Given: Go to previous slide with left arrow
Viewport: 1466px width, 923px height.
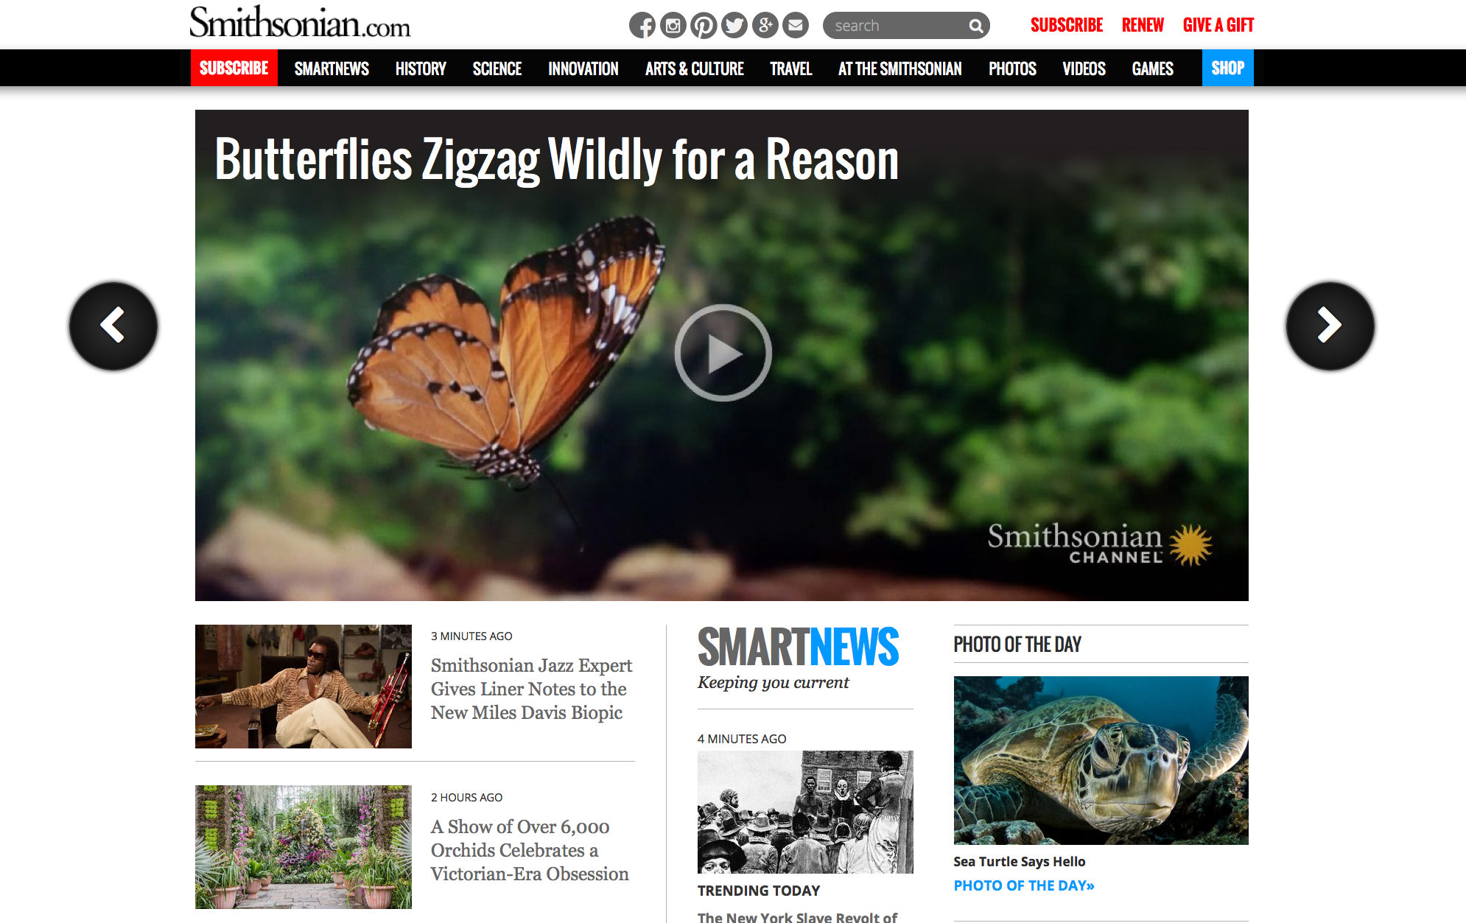Looking at the screenshot, I should [x=113, y=326].
